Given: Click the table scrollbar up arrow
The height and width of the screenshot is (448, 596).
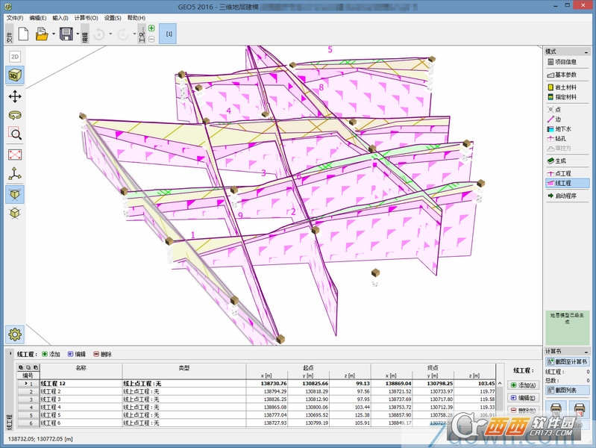Looking at the screenshot, I should click(x=500, y=383).
